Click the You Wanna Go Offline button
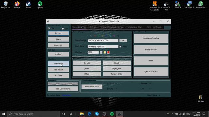 [151, 38]
